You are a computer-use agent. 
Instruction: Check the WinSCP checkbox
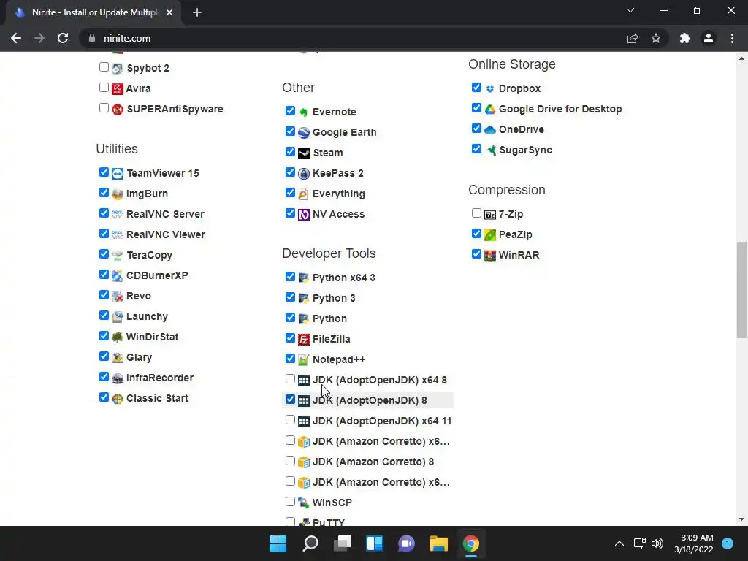290,501
